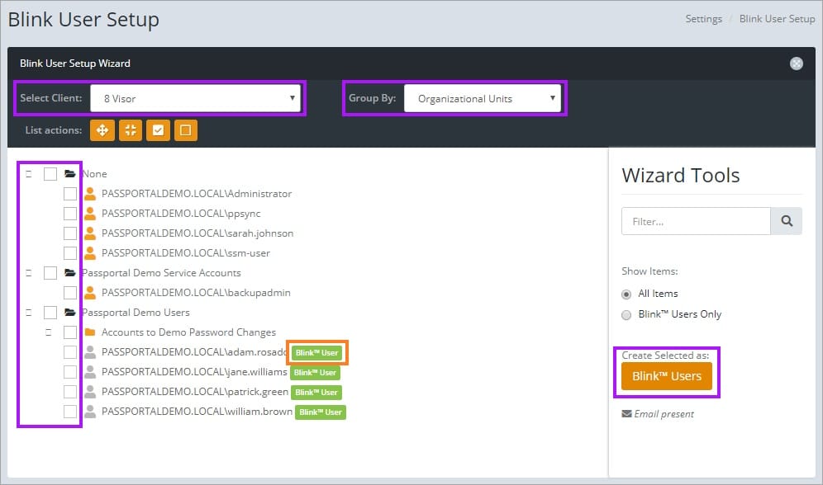Check the ppsync user checkbox

69,214
